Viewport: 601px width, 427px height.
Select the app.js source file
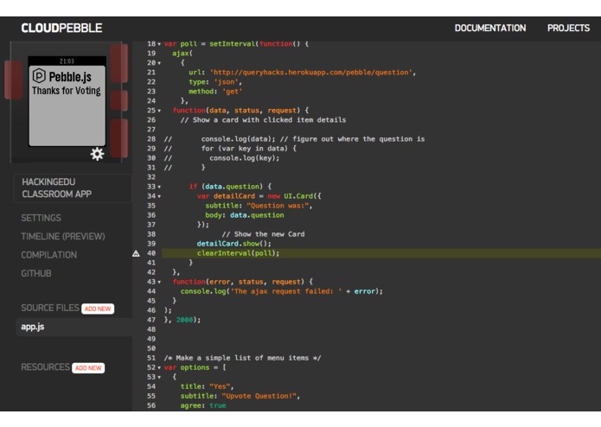click(74, 327)
